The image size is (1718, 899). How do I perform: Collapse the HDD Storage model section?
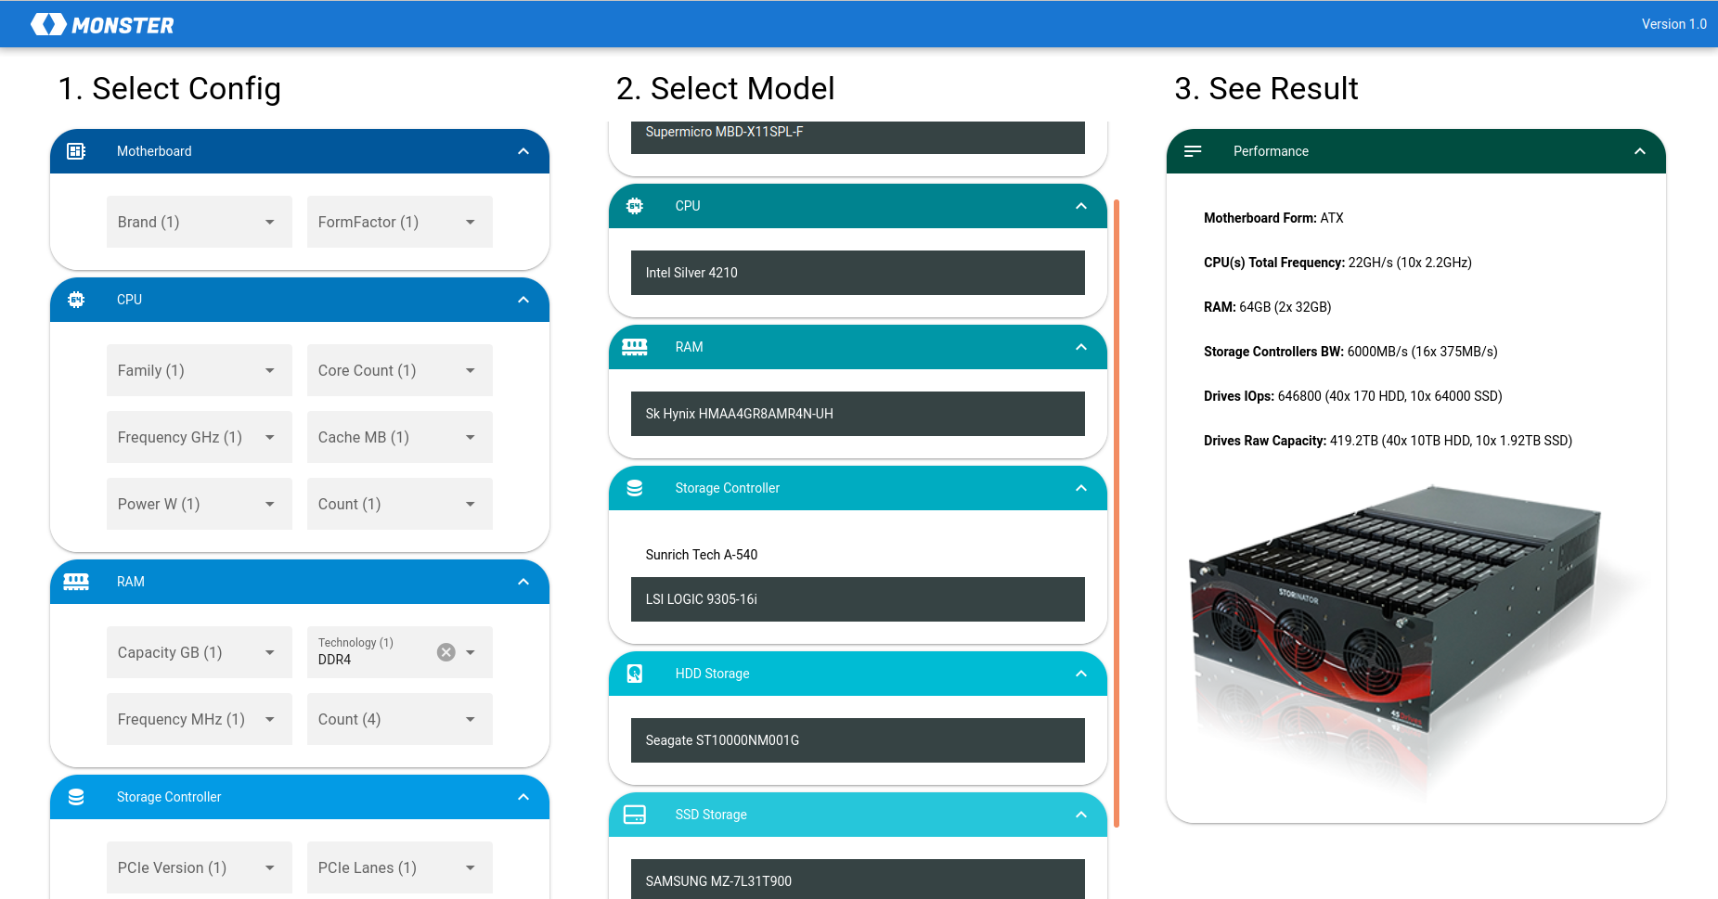(1081, 674)
